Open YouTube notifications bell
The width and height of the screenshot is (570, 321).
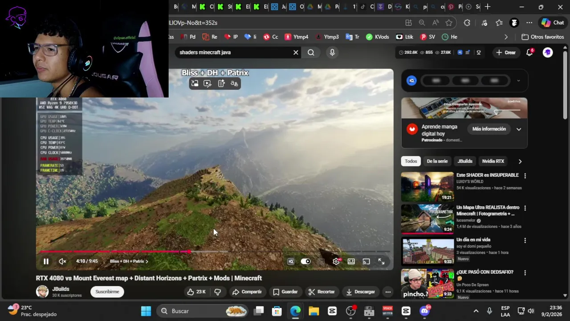(x=529, y=52)
